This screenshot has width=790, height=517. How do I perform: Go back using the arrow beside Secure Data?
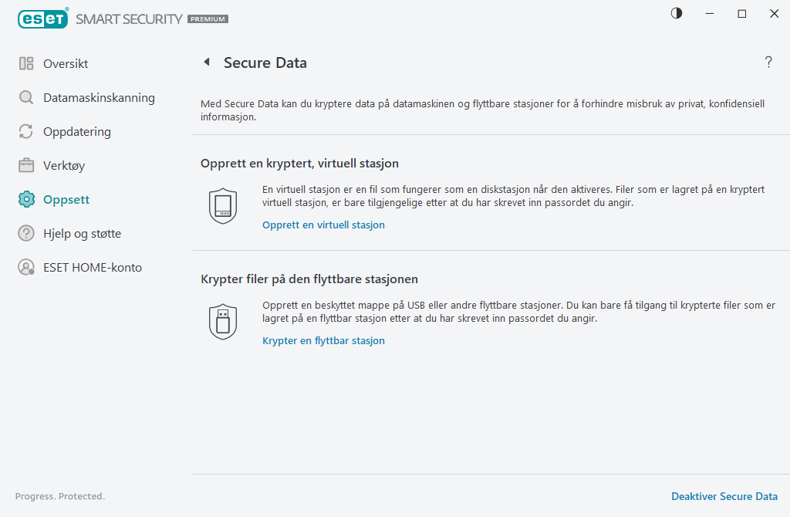[x=207, y=62]
